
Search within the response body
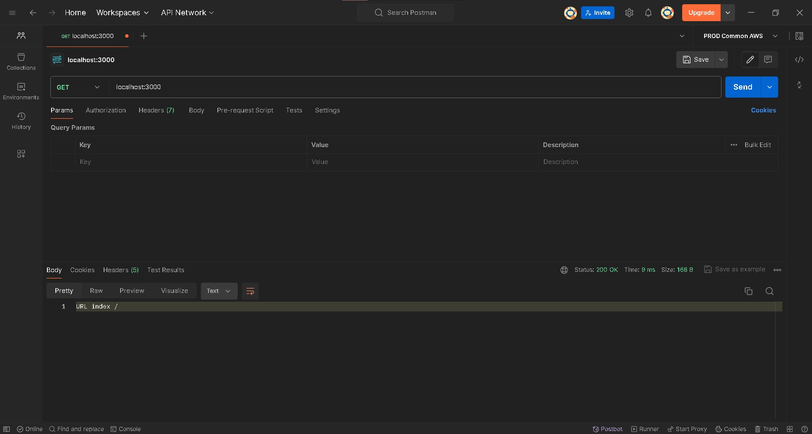pyautogui.click(x=769, y=291)
